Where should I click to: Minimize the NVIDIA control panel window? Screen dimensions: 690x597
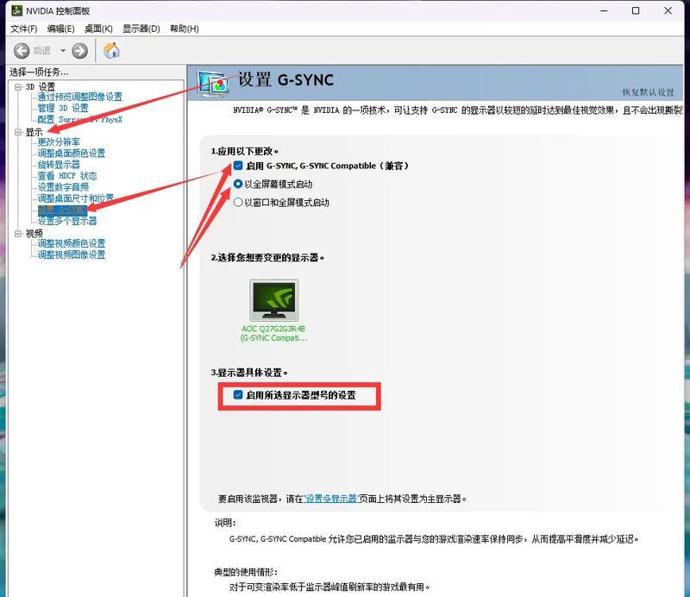tap(604, 10)
